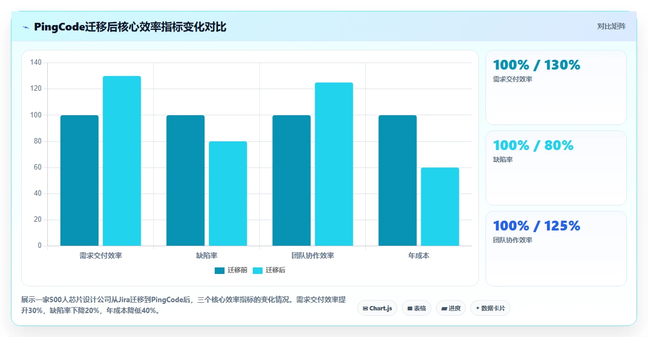This screenshot has height=337, width=648.
Task: Toggle the 迁移前 legend entry
Action: 231,270
